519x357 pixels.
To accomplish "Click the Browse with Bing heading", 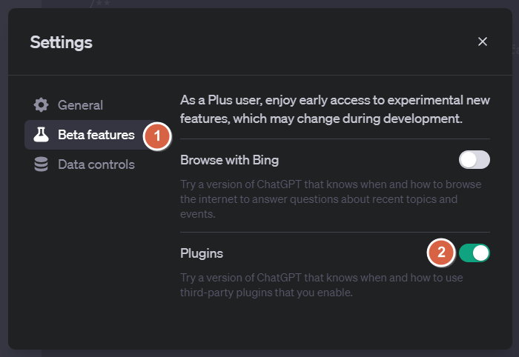I will pyautogui.click(x=229, y=160).
